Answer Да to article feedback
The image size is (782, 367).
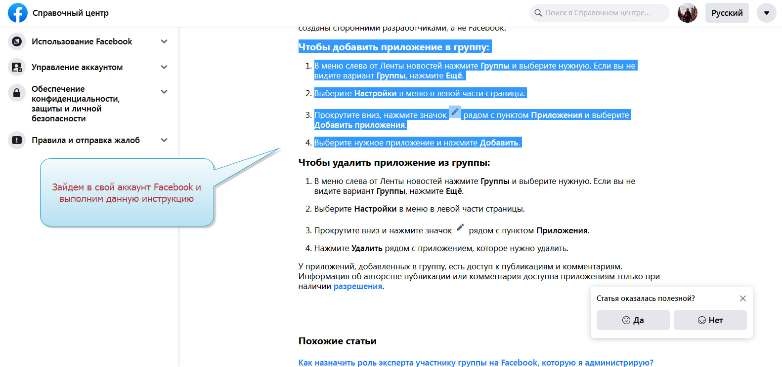pos(633,320)
